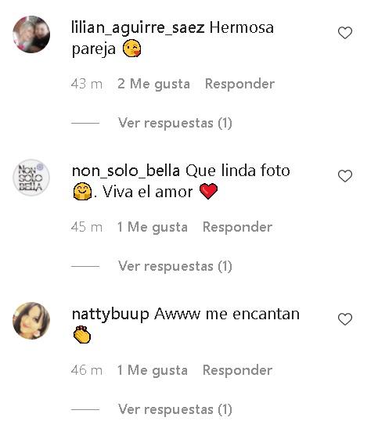Open non_solo_bella's profile avatar
The image size is (378, 421).
pos(31,178)
